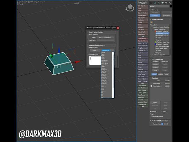Image resolution: width=189 pixels, height=142 pixels.
Task: Click the Orthographic viewport label
Action: [x=24, y=2]
